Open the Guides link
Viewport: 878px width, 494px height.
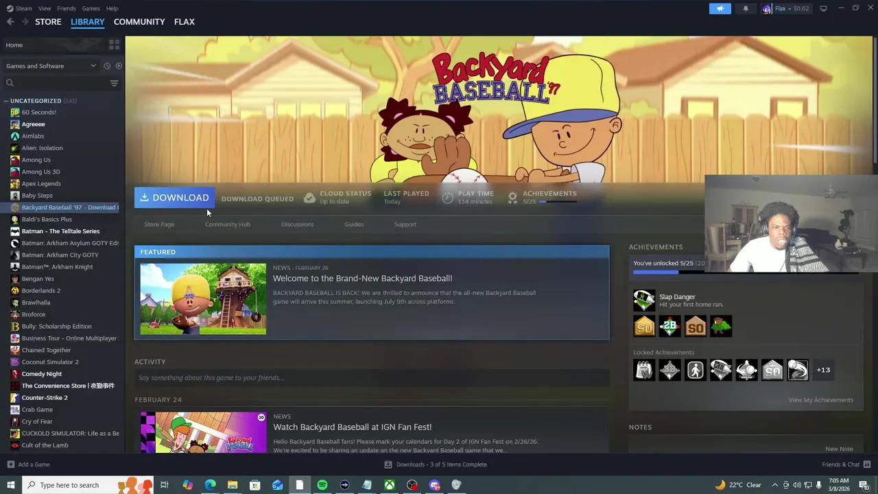[x=354, y=224]
